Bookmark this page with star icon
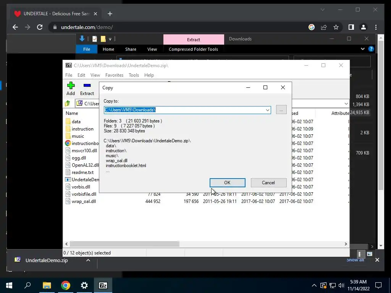 (x=336, y=27)
